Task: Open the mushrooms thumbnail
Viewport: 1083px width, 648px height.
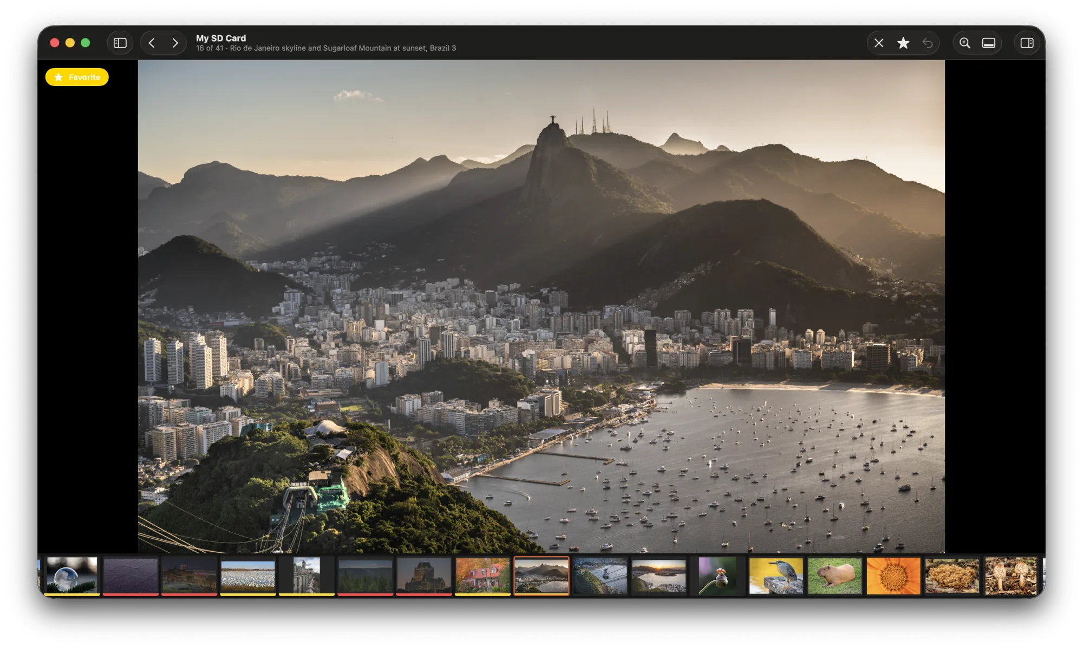Action: tap(1010, 576)
